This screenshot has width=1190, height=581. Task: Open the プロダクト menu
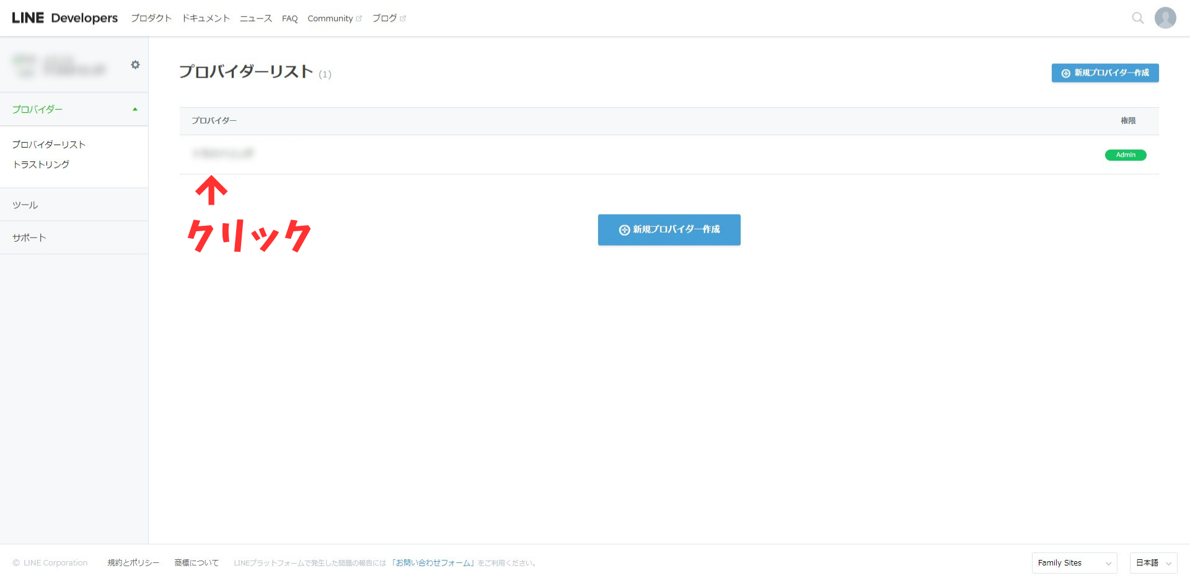(x=151, y=19)
